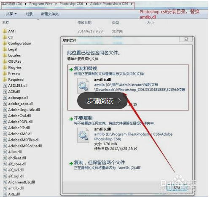Click the AdobeXMP.dll file icon
The height and width of the screenshot is (197, 210).
pos(5,134)
